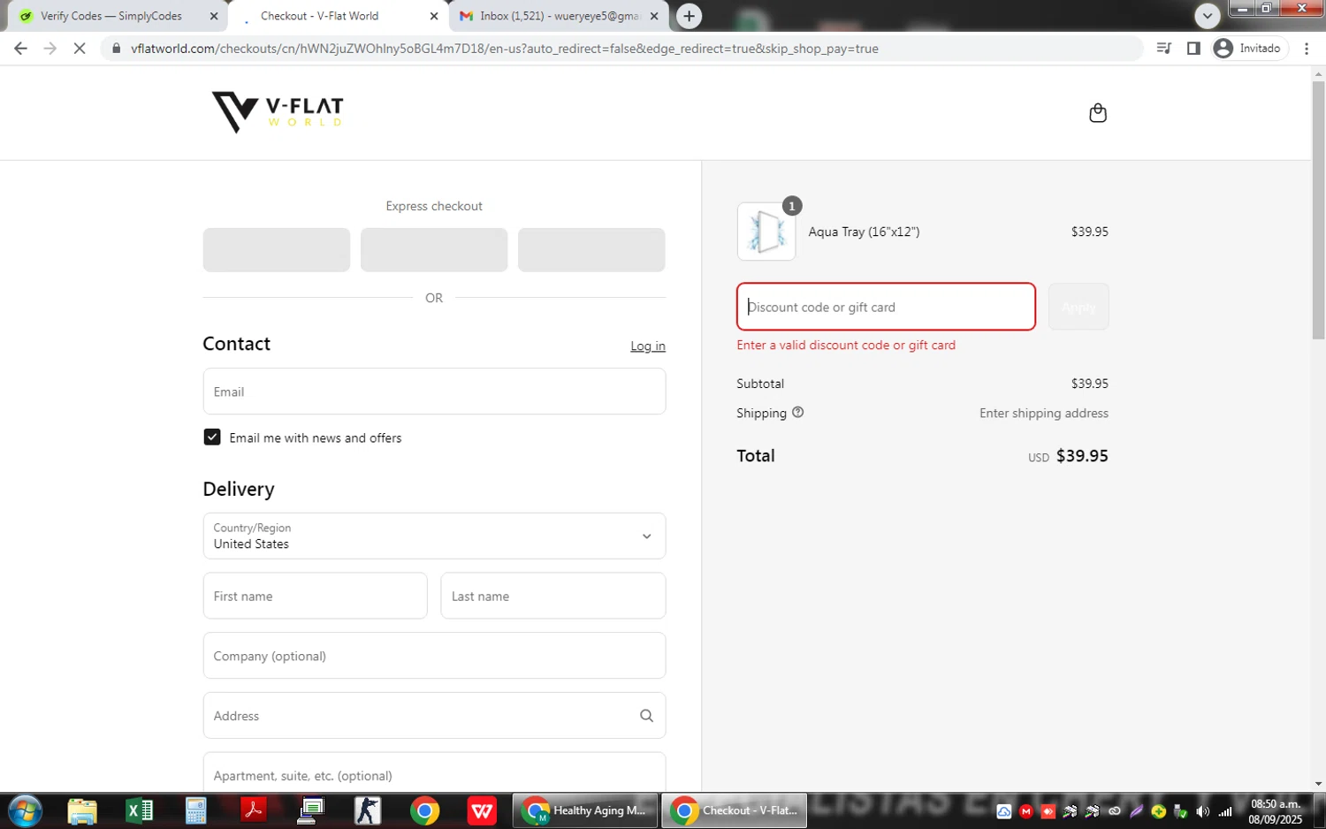Click the Apply discount button
Screen dimensions: 1326x829
point(1078,307)
